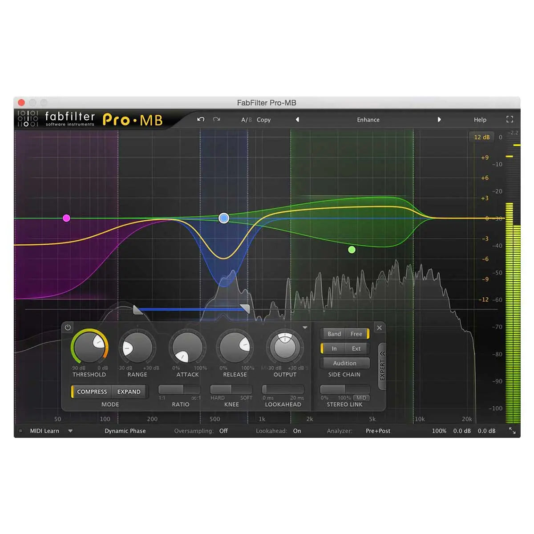This screenshot has height=534, width=534.
Task: Open the Enhance preset menu
Action: tap(368, 120)
